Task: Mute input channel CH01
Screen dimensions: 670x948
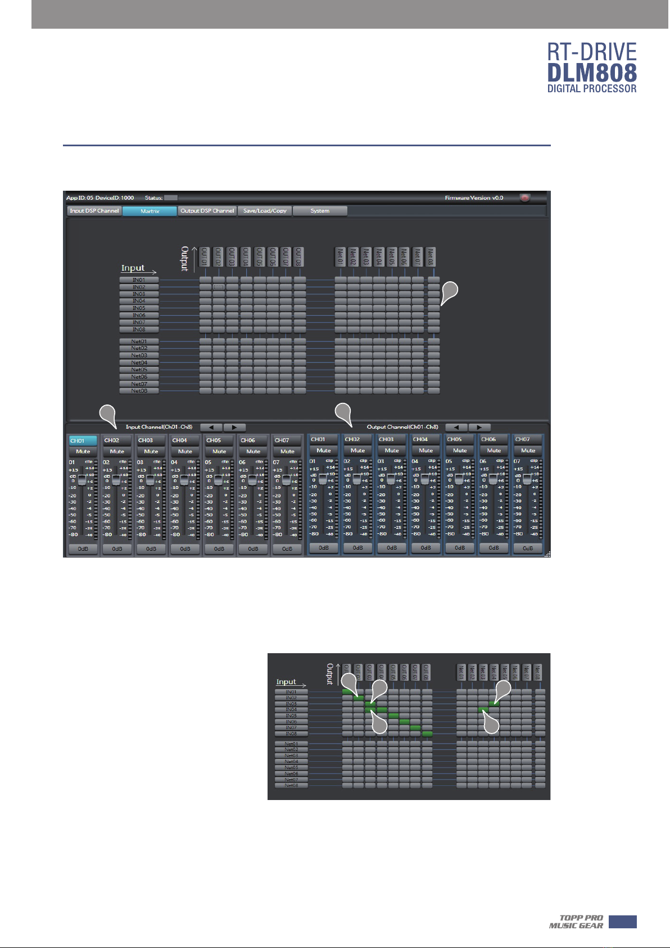Action: click(x=83, y=451)
